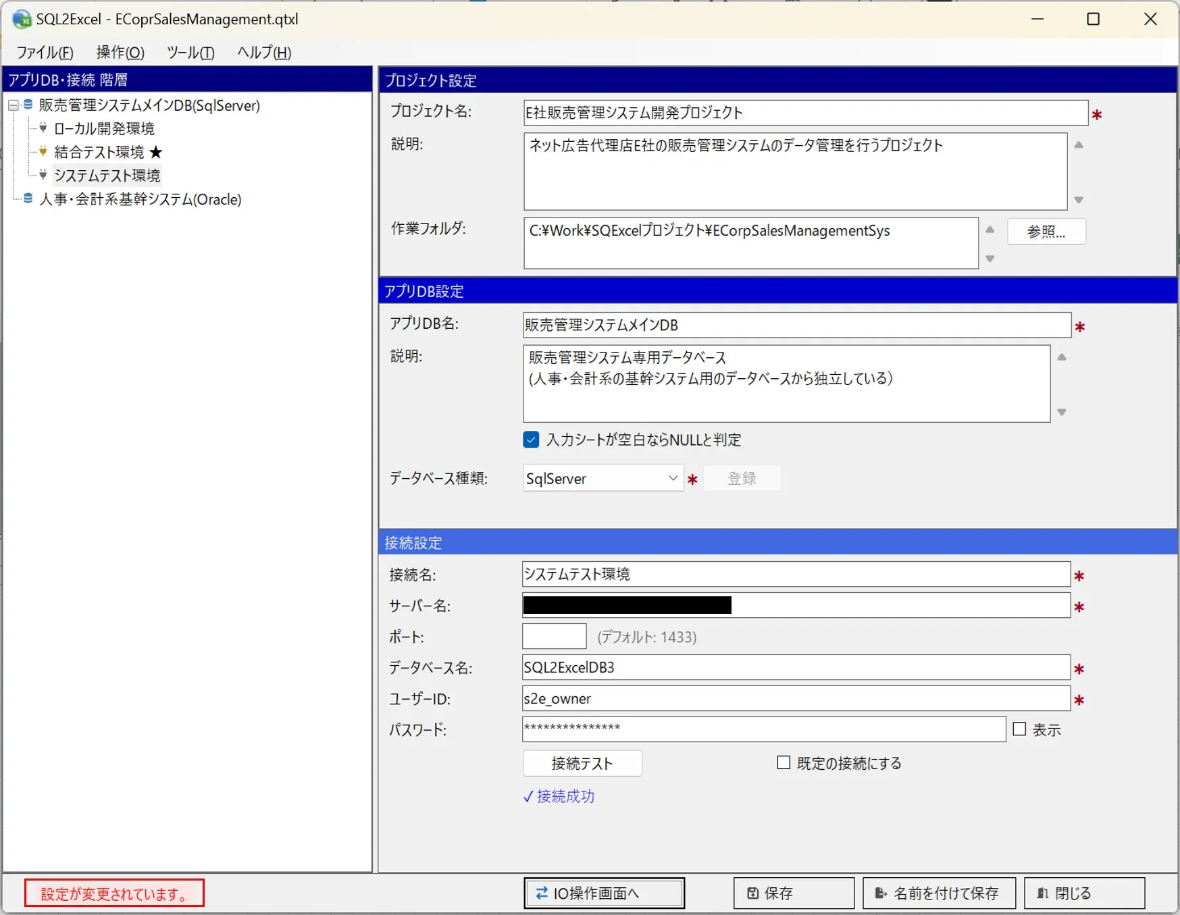Click the SQL2Excel app icon in title bar
Viewport: 1180px width, 915px height.
click(x=22, y=19)
